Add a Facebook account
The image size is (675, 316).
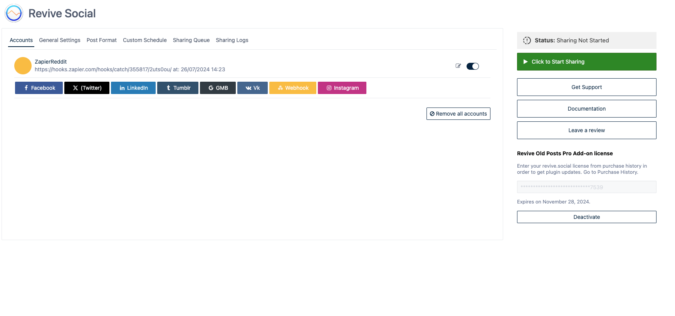(39, 88)
